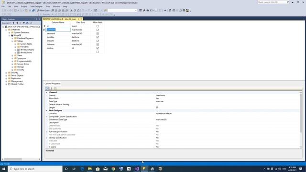Open Microsoft Edge from taskbar
The height and width of the screenshot is (172, 306).
pos(82,169)
